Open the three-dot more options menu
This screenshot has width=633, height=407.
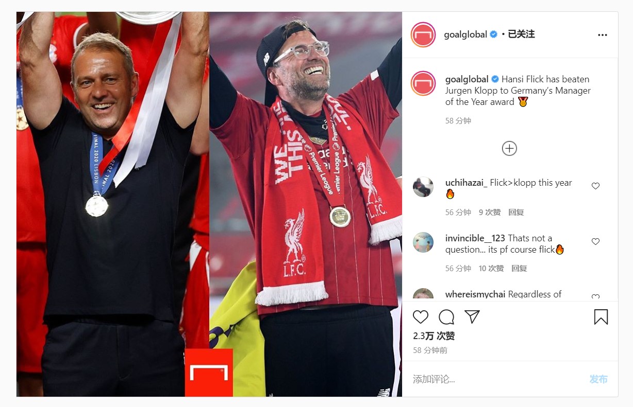[603, 35]
